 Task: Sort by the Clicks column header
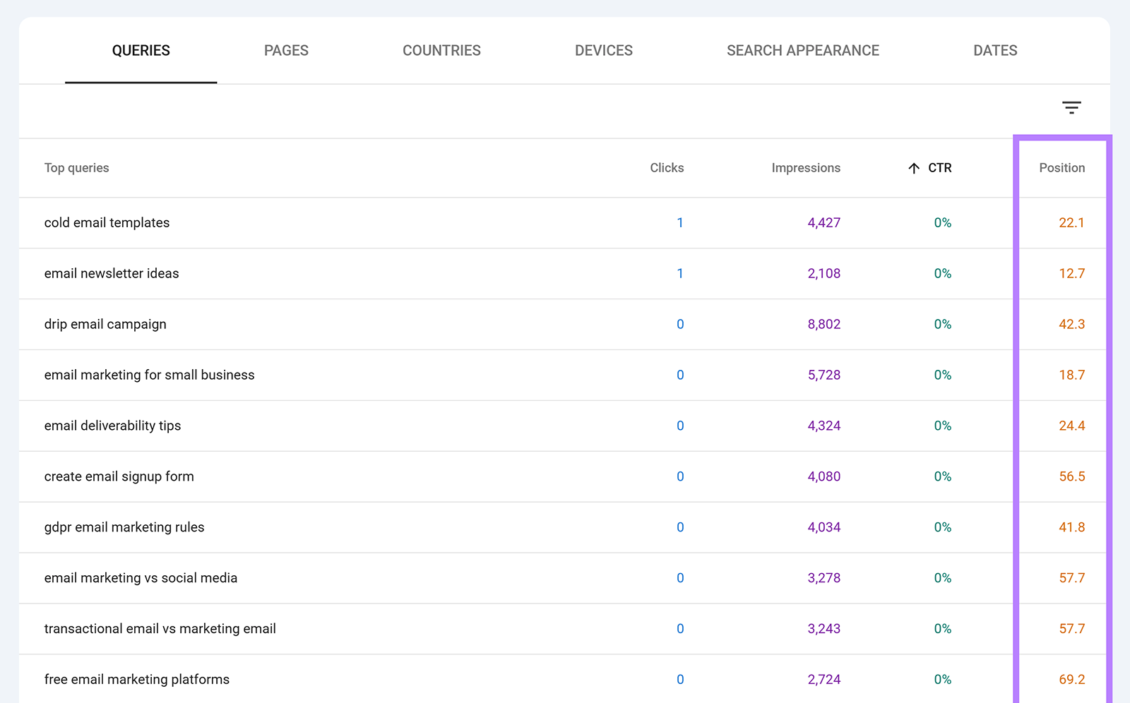pyautogui.click(x=667, y=168)
